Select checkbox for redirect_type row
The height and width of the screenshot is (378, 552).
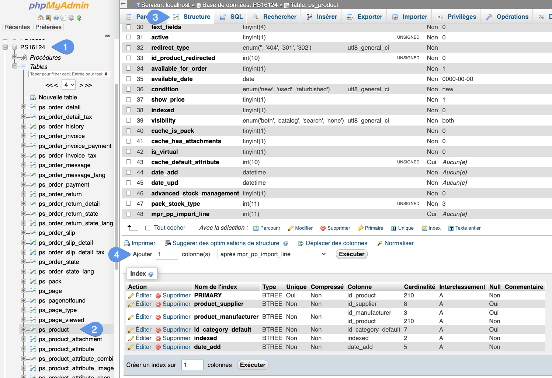(x=128, y=47)
